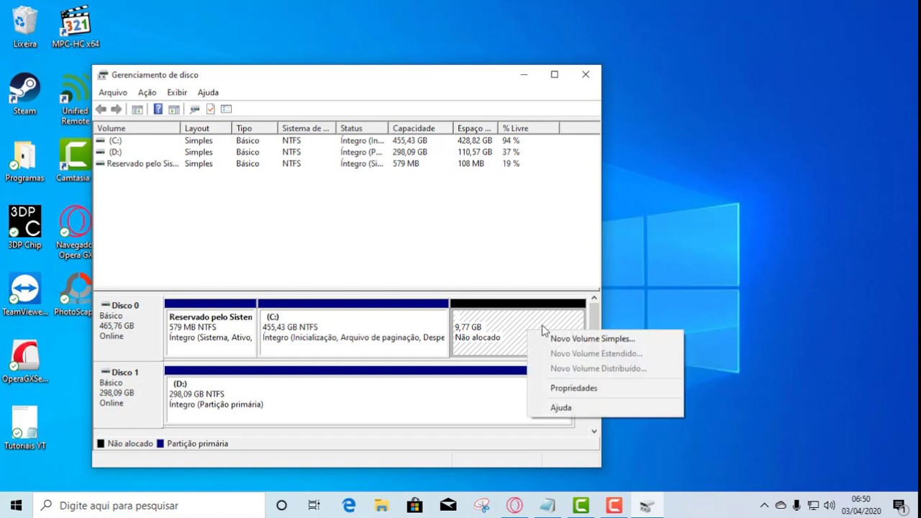Open Microsoft Edge from the taskbar

point(349,506)
